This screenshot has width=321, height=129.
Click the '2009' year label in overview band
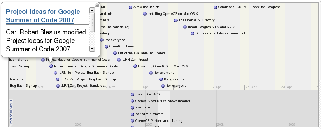[292, 124]
